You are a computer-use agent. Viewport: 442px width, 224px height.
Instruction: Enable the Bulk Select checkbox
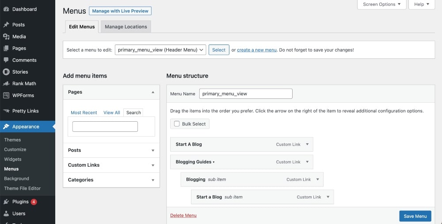click(177, 123)
